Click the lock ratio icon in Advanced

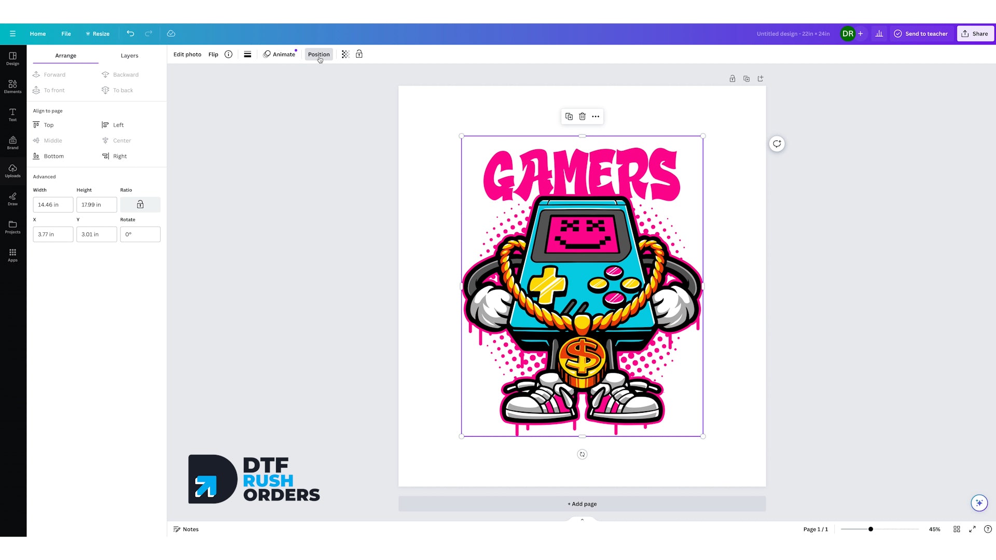pyautogui.click(x=140, y=204)
